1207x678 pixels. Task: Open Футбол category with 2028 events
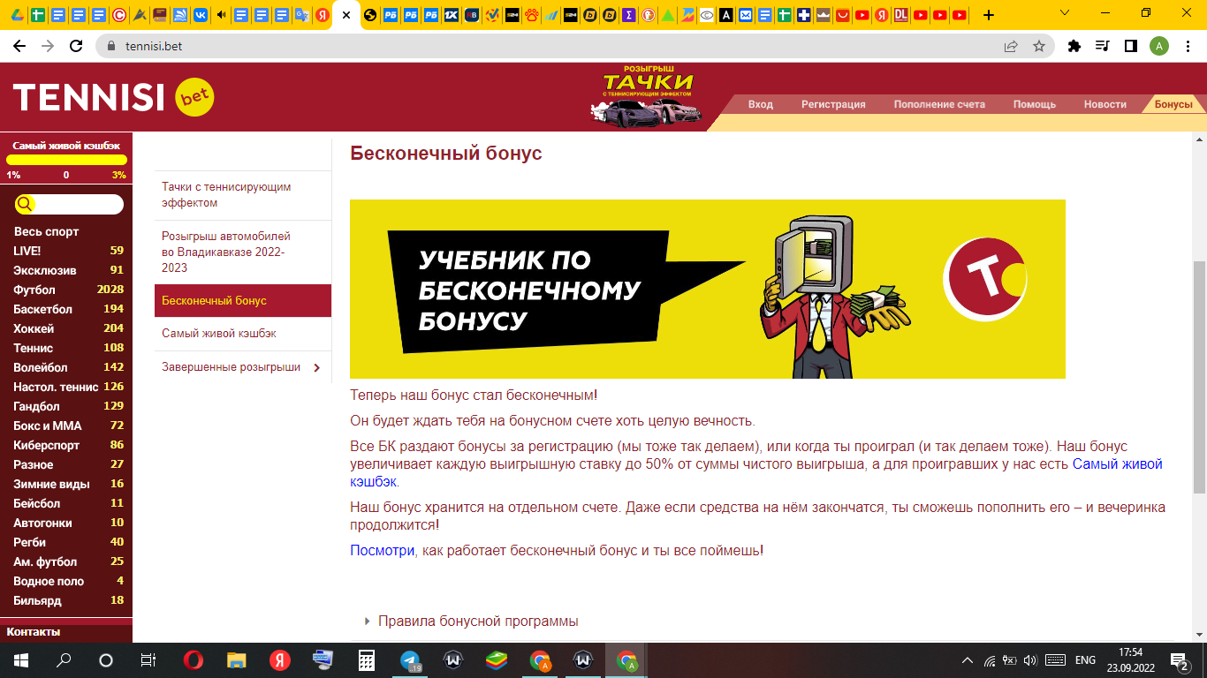(x=68, y=290)
